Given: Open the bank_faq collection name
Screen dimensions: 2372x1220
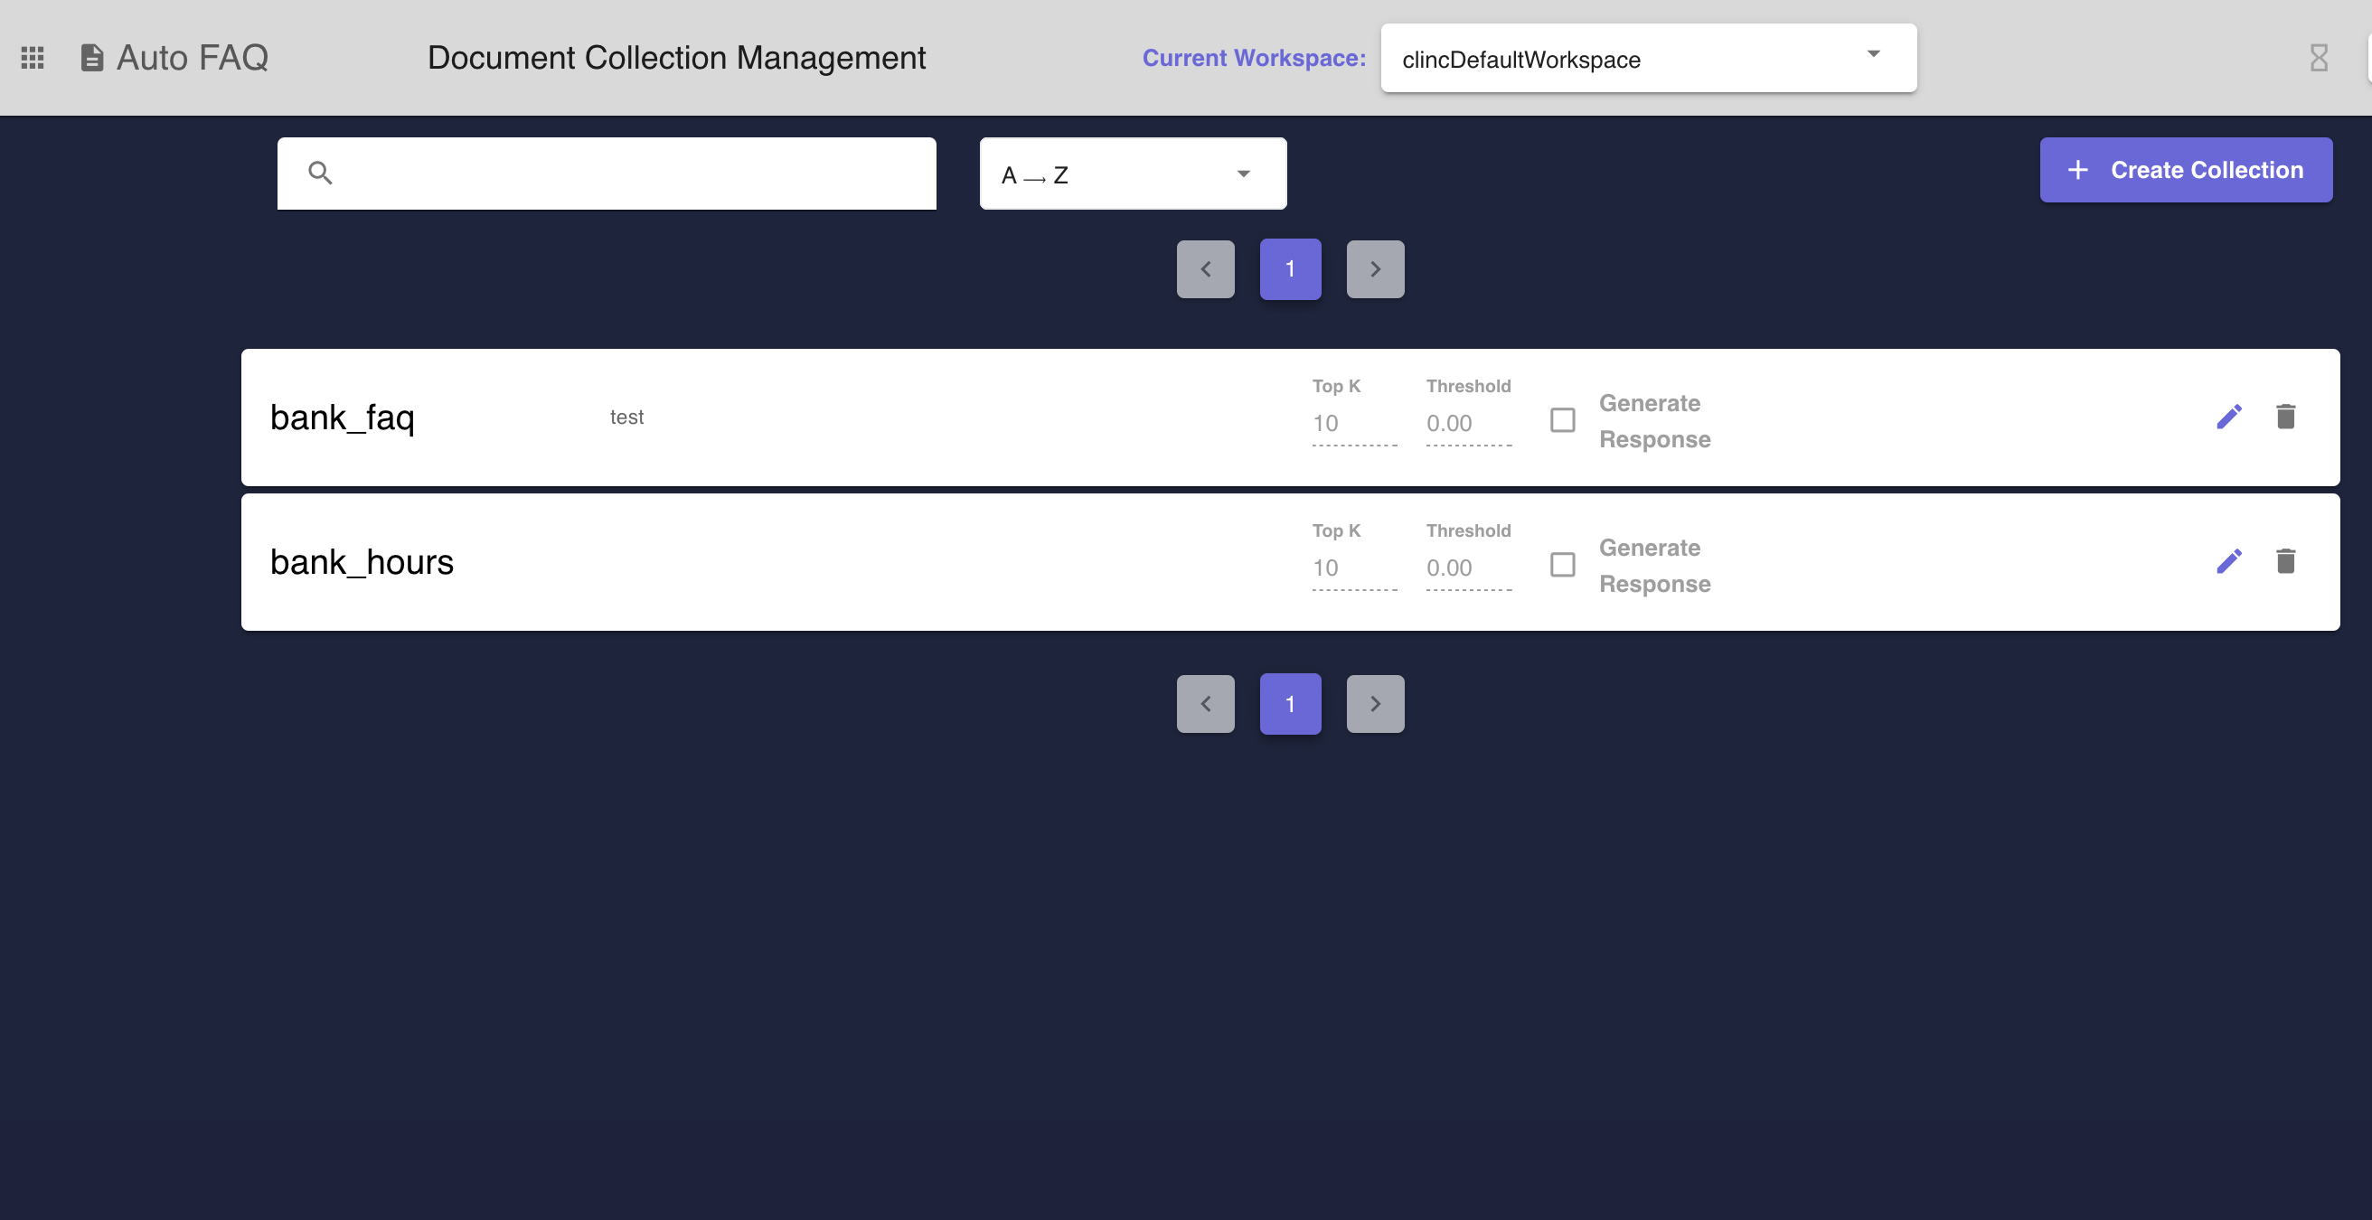Looking at the screenshot, I should tap(342, 419).
